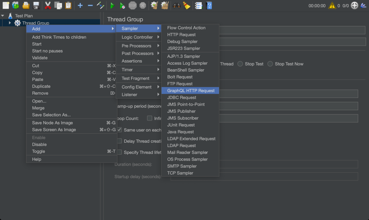Uncheck Same user on each iteration
Screen dimensions: 369x220
point(119,130)
